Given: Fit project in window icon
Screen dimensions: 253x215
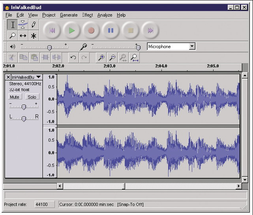Looking at the screenshot, I should [x=134, y=58].
